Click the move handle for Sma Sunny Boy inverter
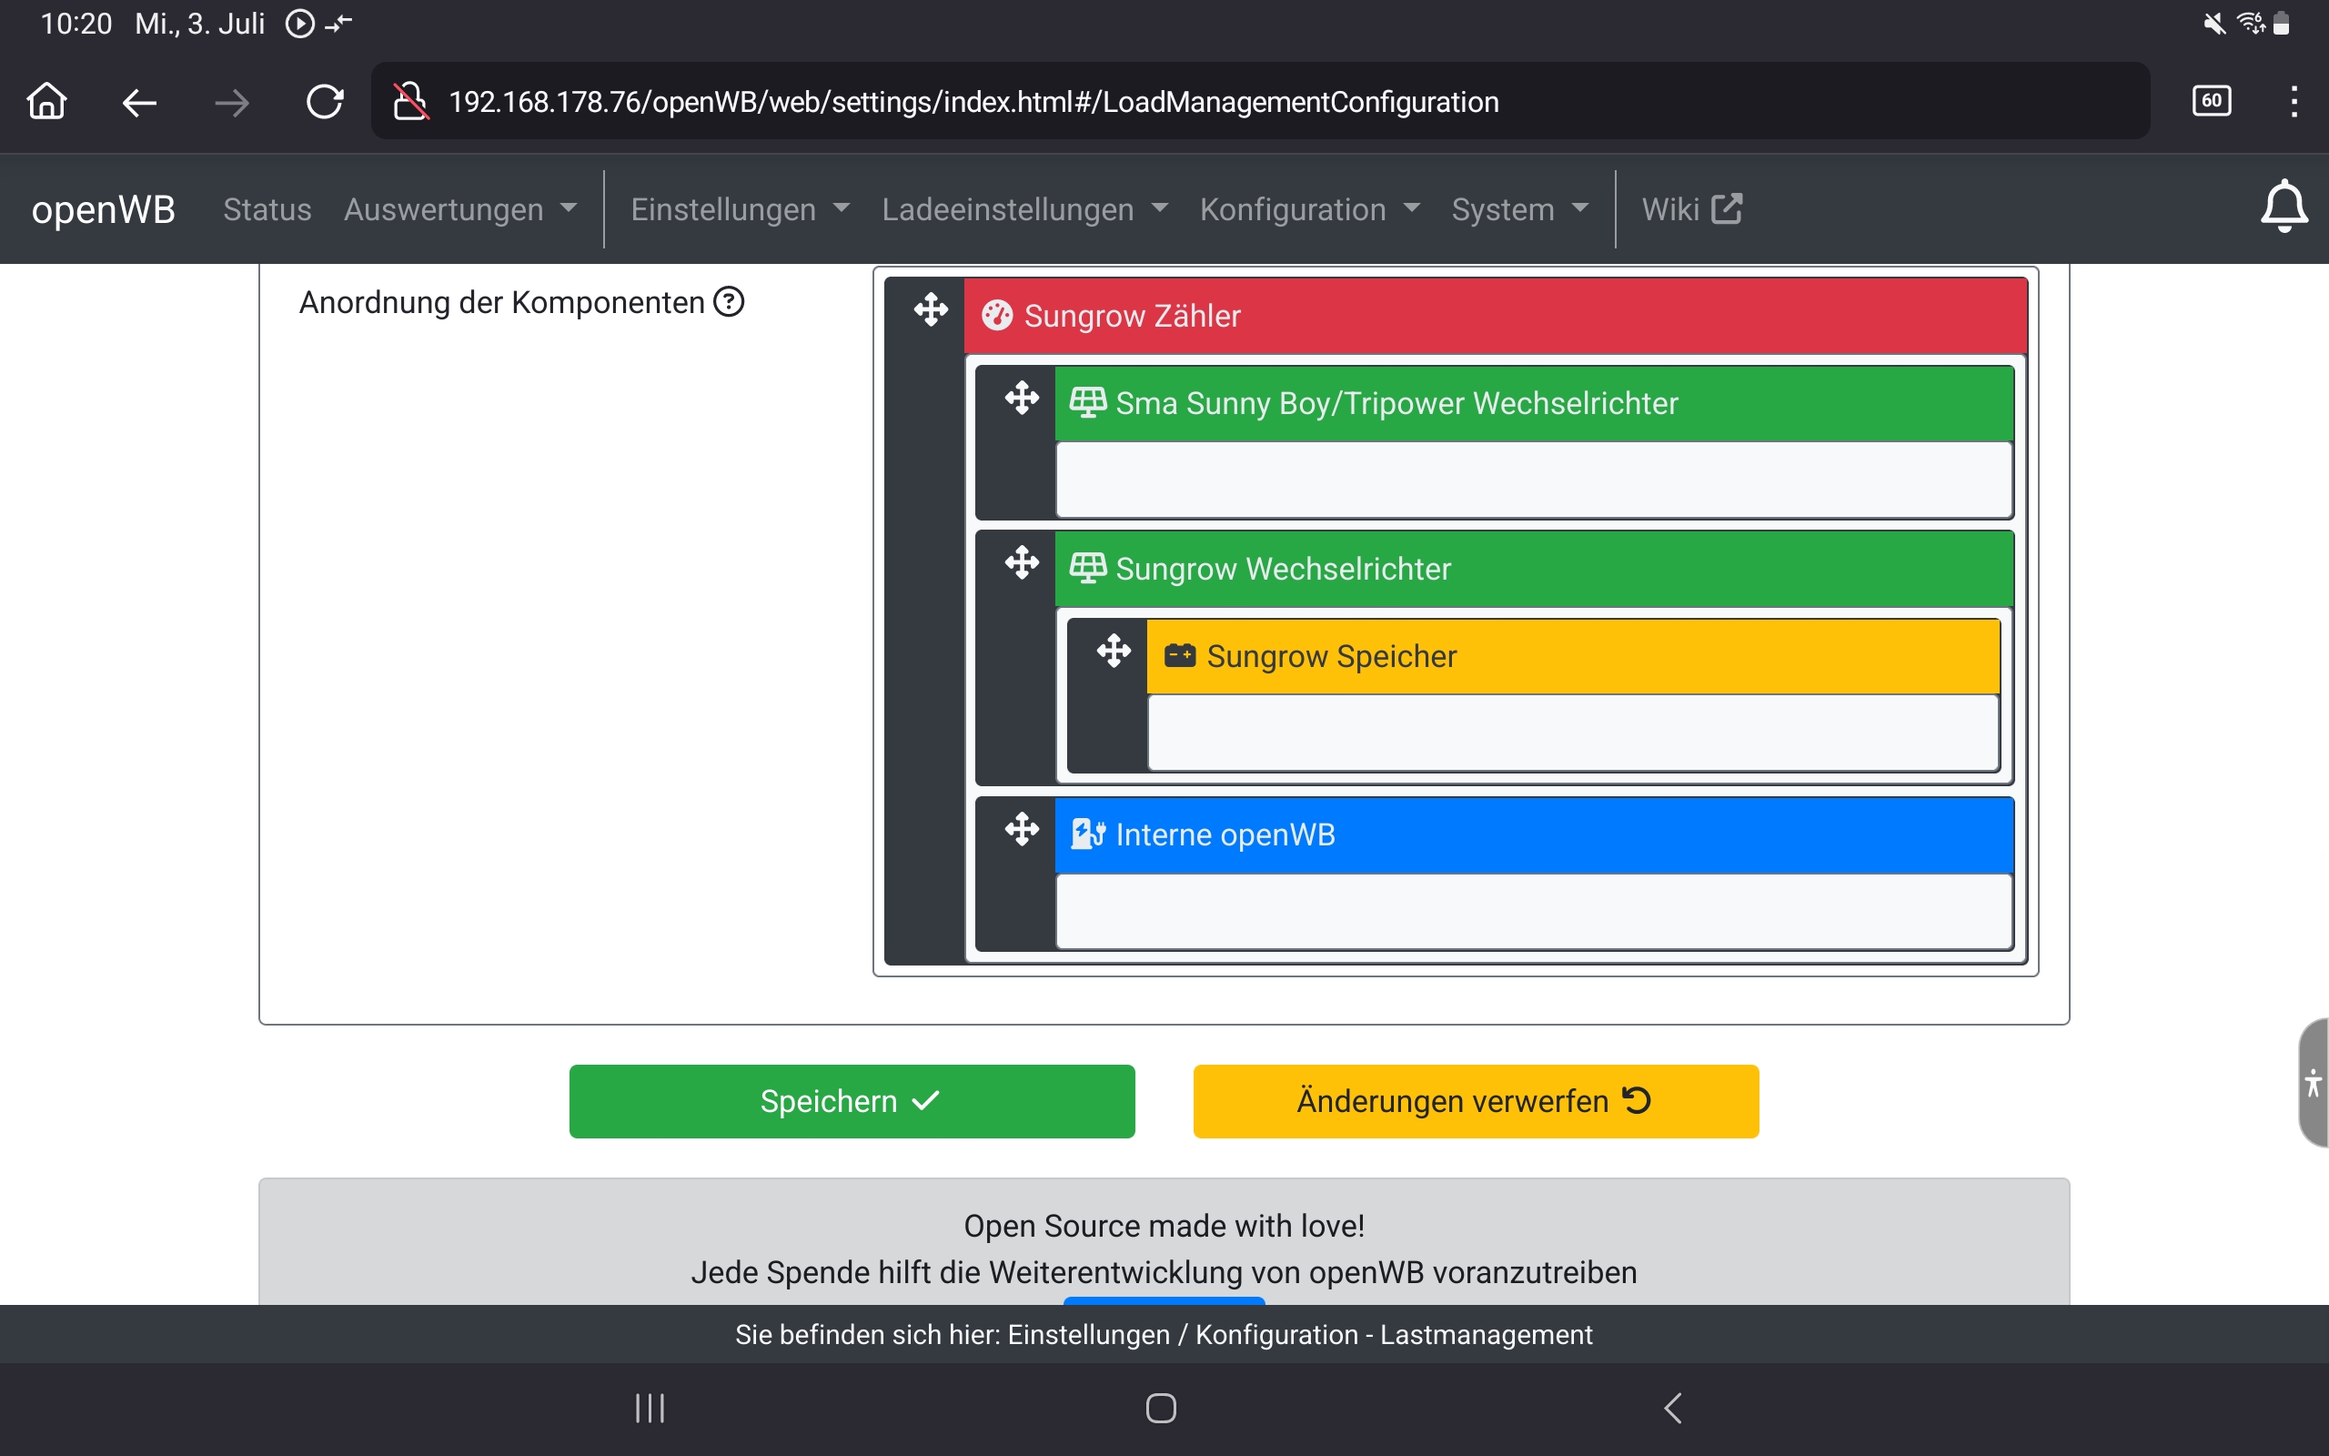 pyautogui.click(x=1021, y=398)
